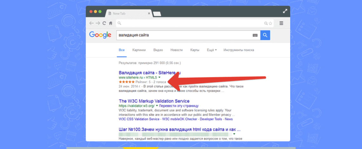Open the Валидация сайта - SiteHere result
Image resolution: width=362 pixels, height=149 pixels.
150,73
